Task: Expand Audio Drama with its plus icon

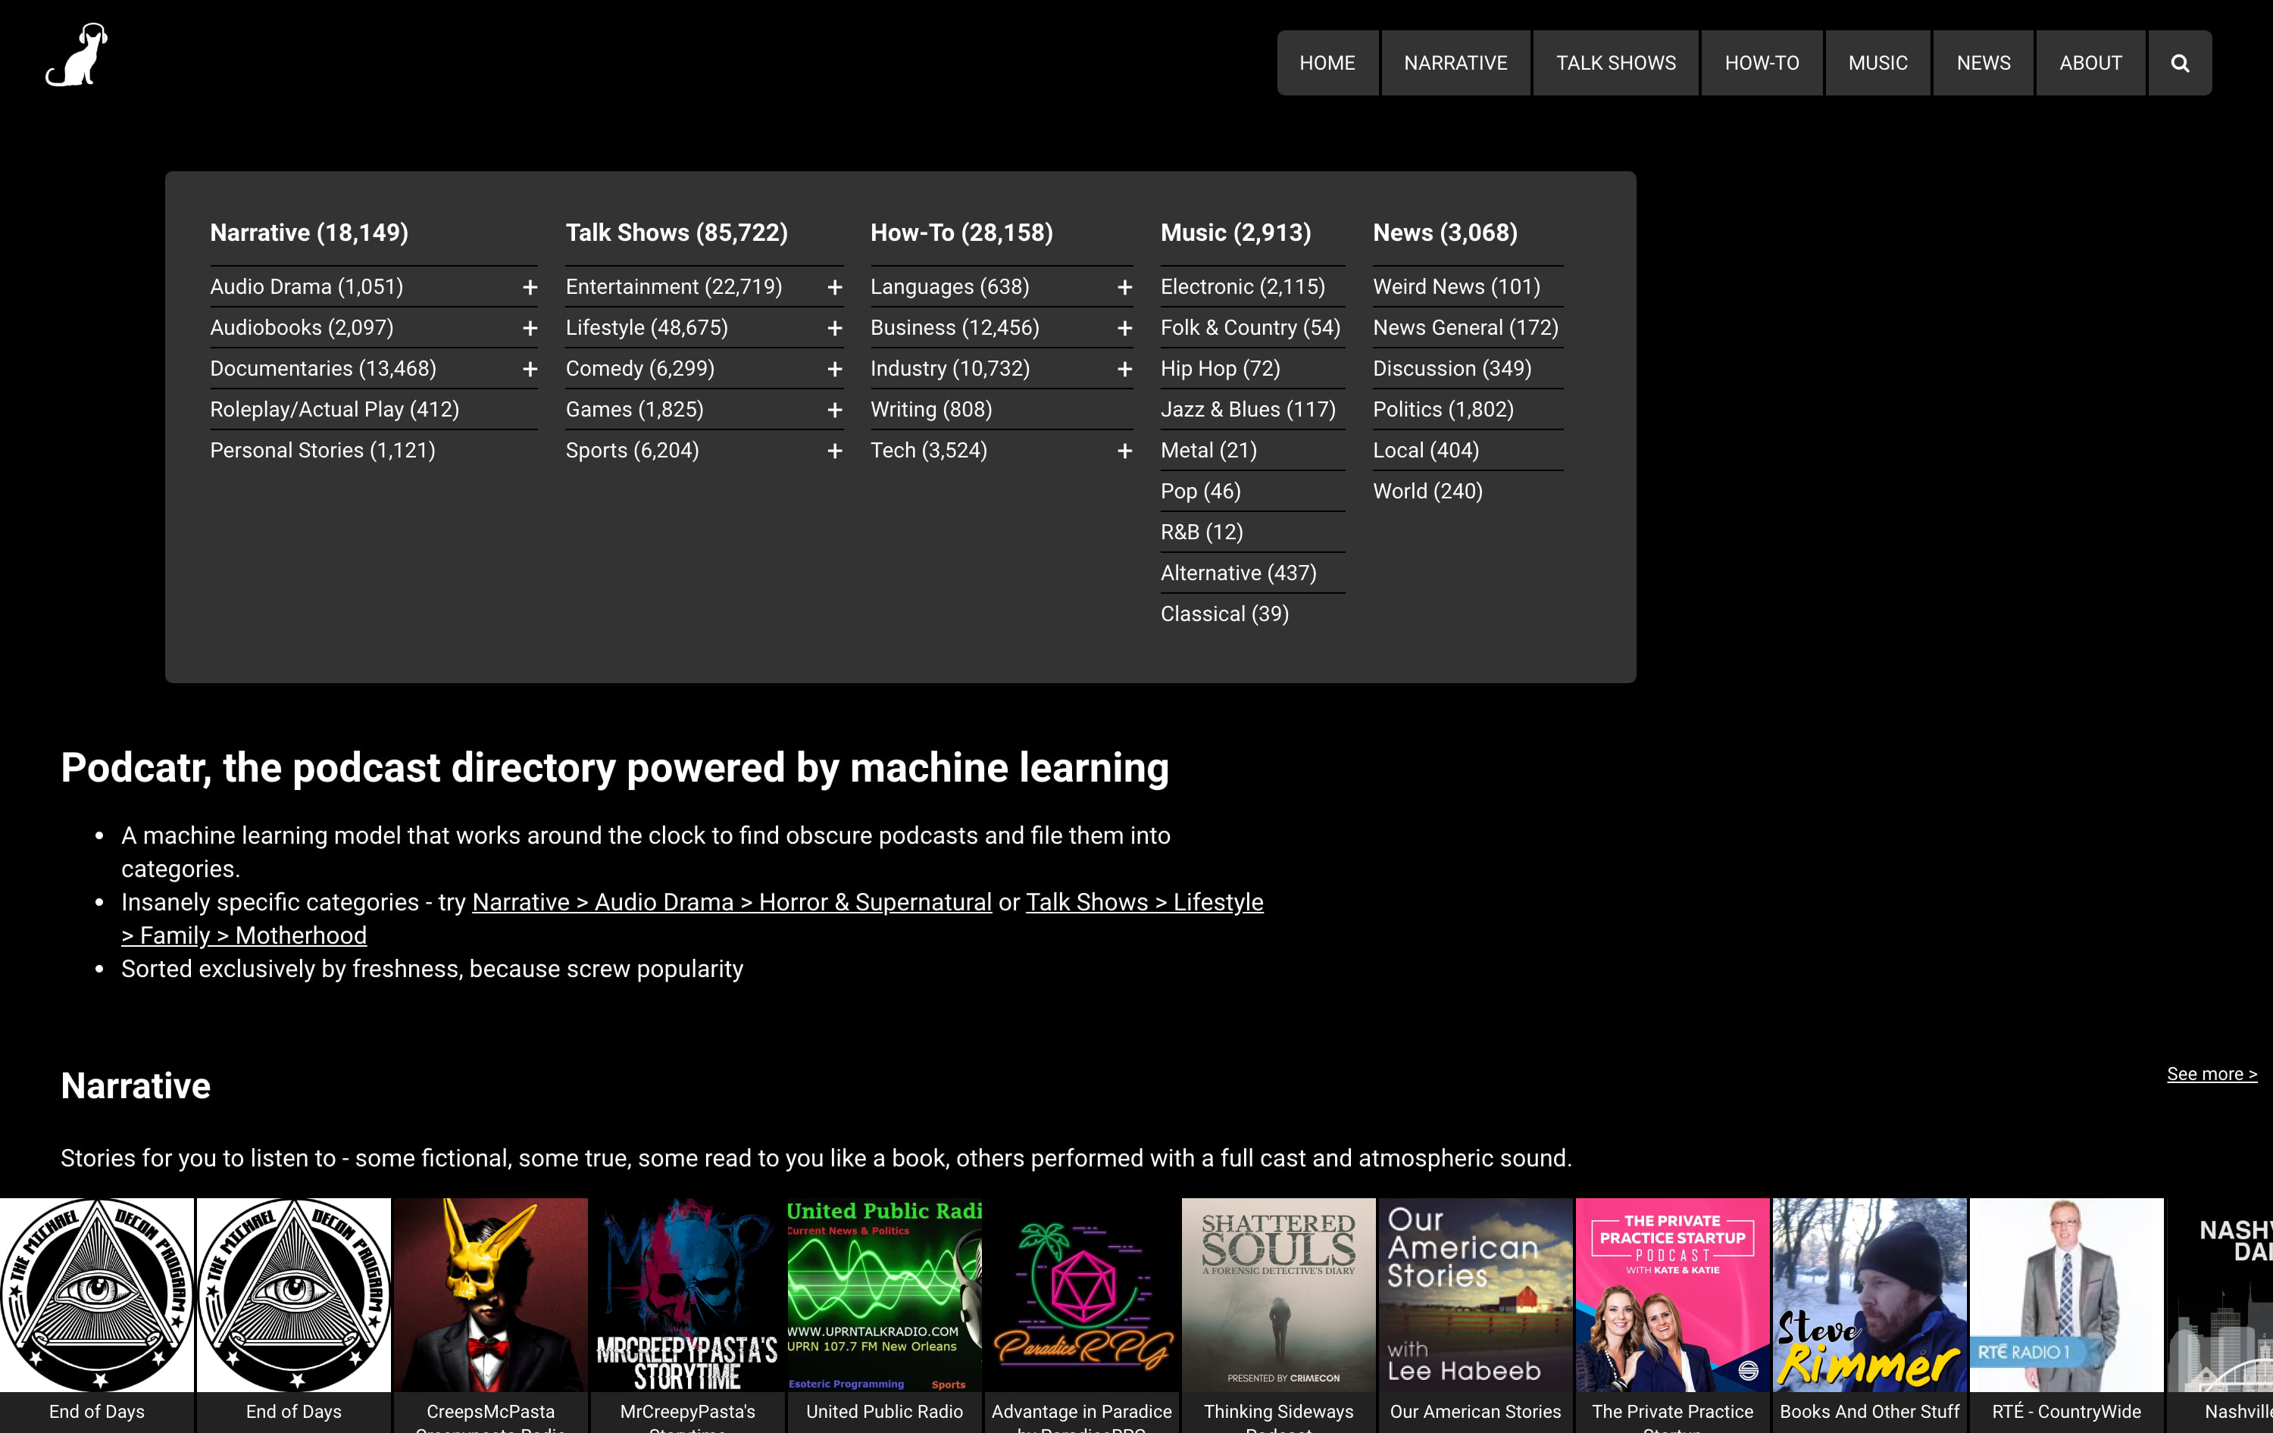Action: (x=530, y=287)
